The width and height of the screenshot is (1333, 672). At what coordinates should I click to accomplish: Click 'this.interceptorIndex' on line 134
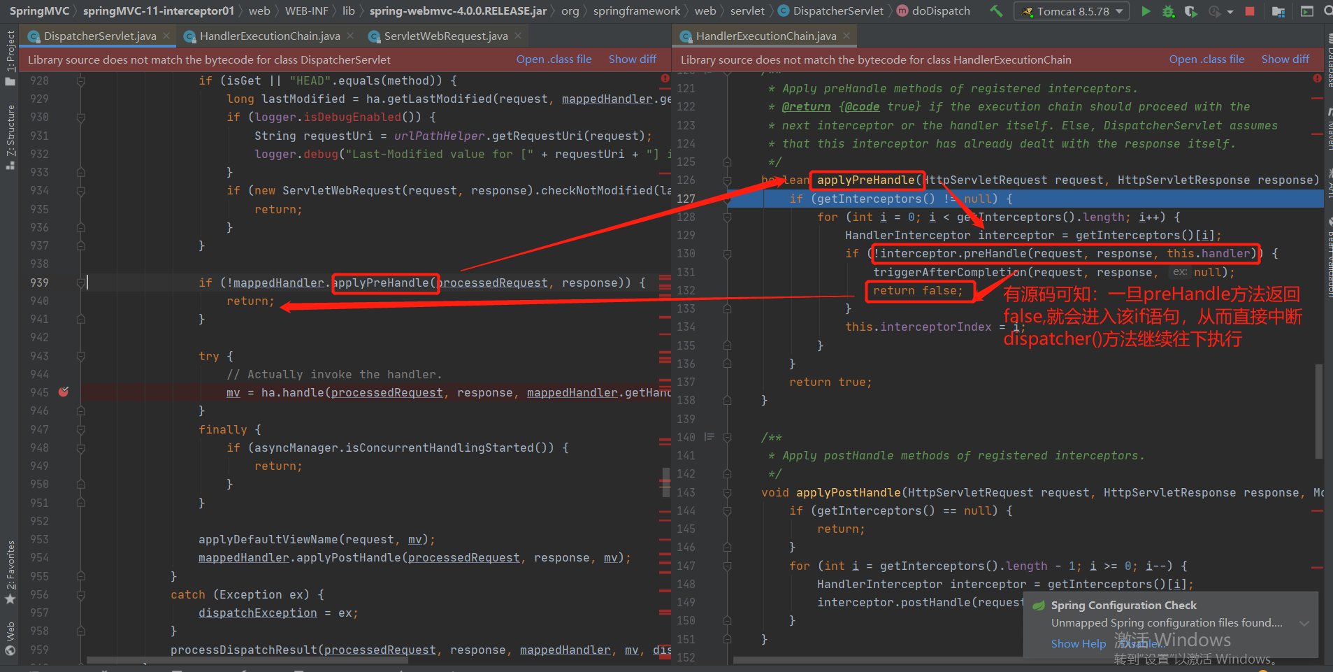pyautogui.click(x=918, y=327)
